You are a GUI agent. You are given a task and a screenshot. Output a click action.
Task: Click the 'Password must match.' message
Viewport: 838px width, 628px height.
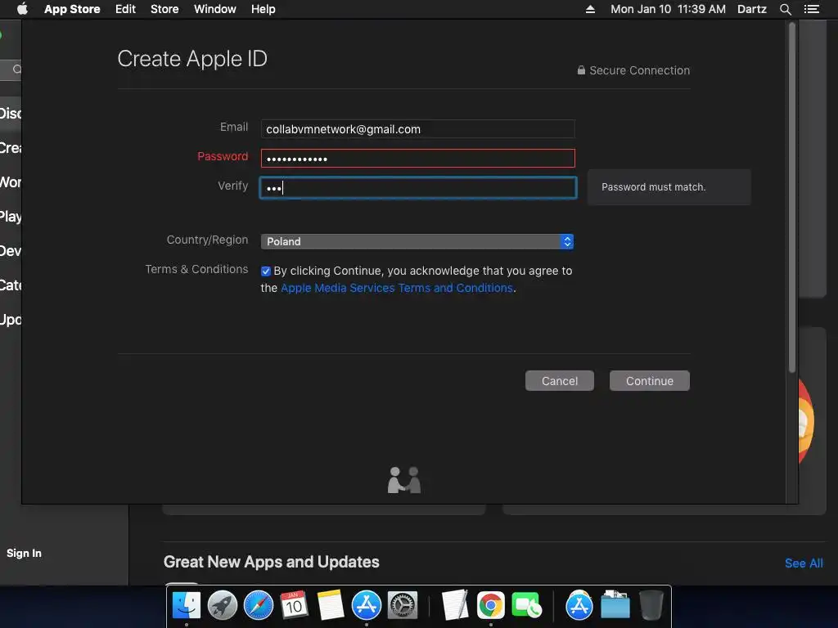click(x=654, y=187)
